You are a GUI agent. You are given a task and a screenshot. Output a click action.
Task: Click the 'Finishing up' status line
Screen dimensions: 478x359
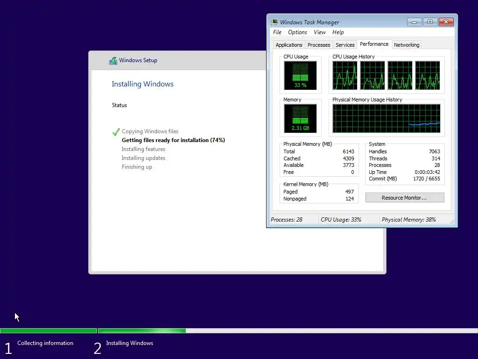click(x=137, y=167)
